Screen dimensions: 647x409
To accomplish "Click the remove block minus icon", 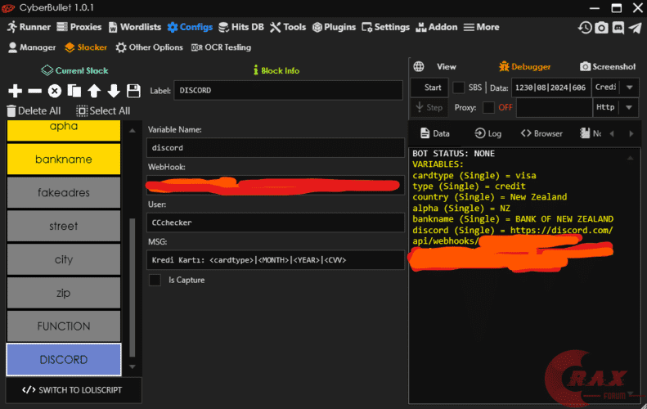I will pyautogui.click(x=34, y=91).
